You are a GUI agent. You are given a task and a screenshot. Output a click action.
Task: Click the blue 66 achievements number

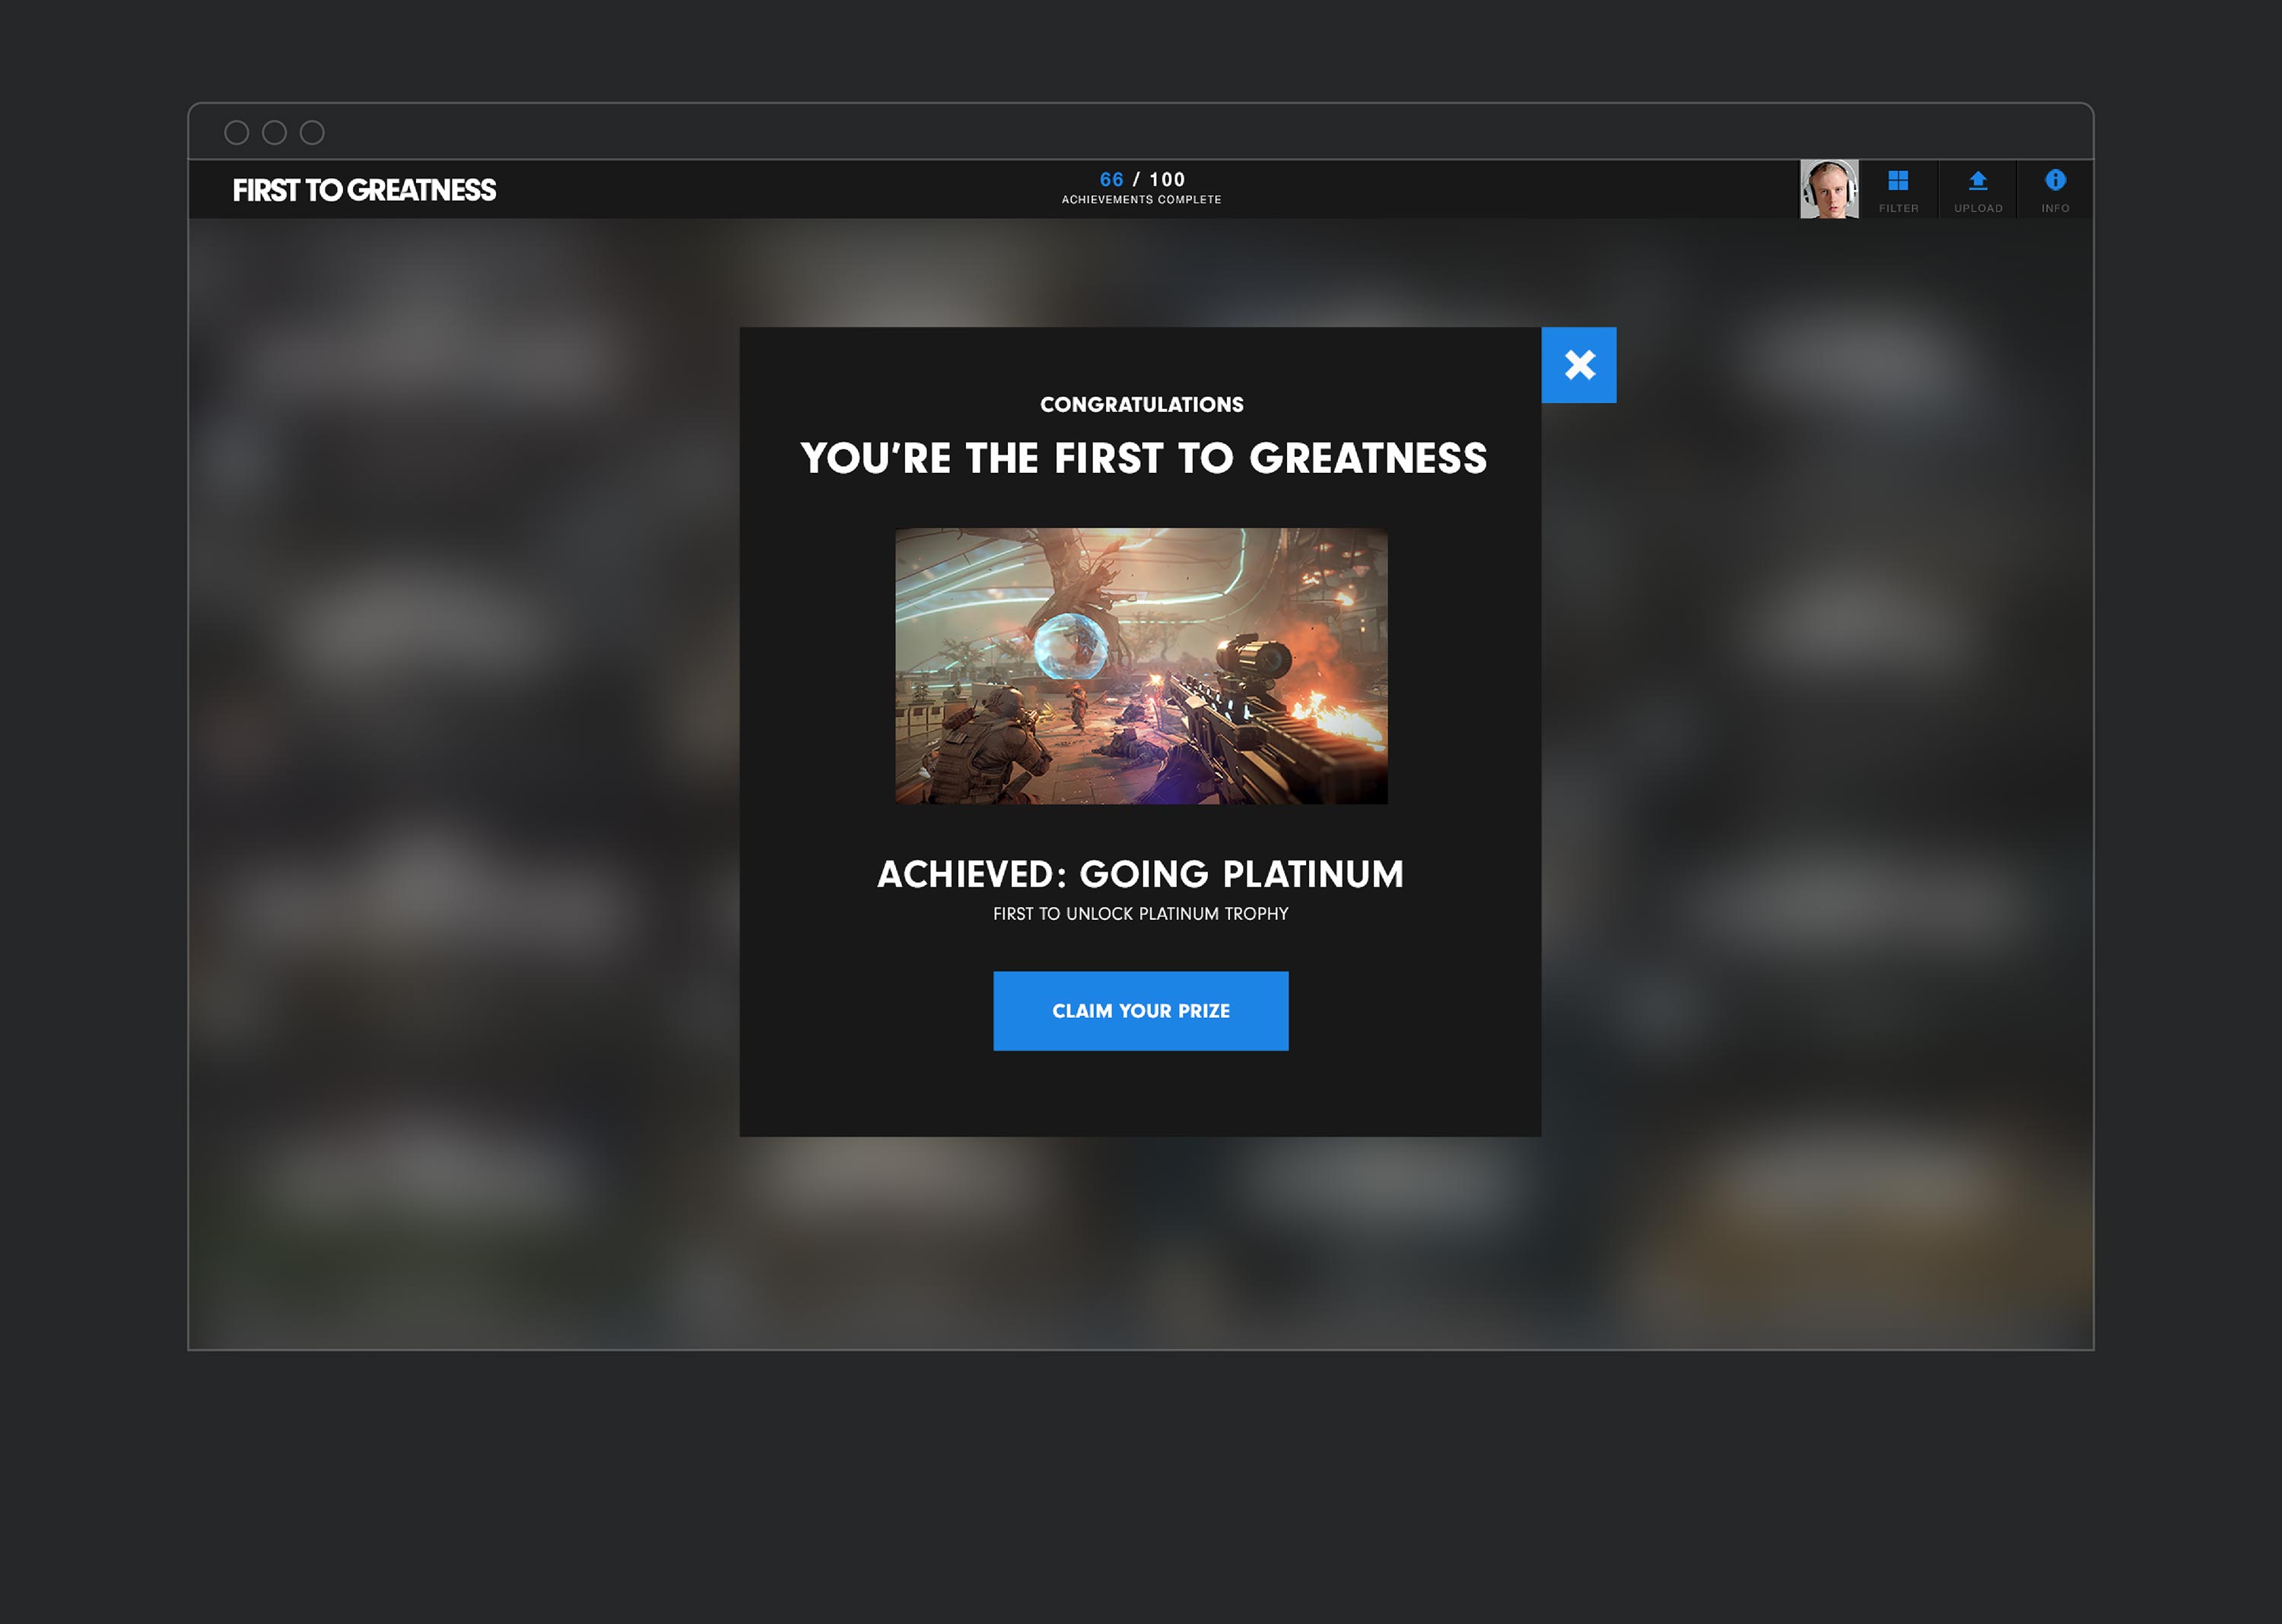coord(1111,180)
